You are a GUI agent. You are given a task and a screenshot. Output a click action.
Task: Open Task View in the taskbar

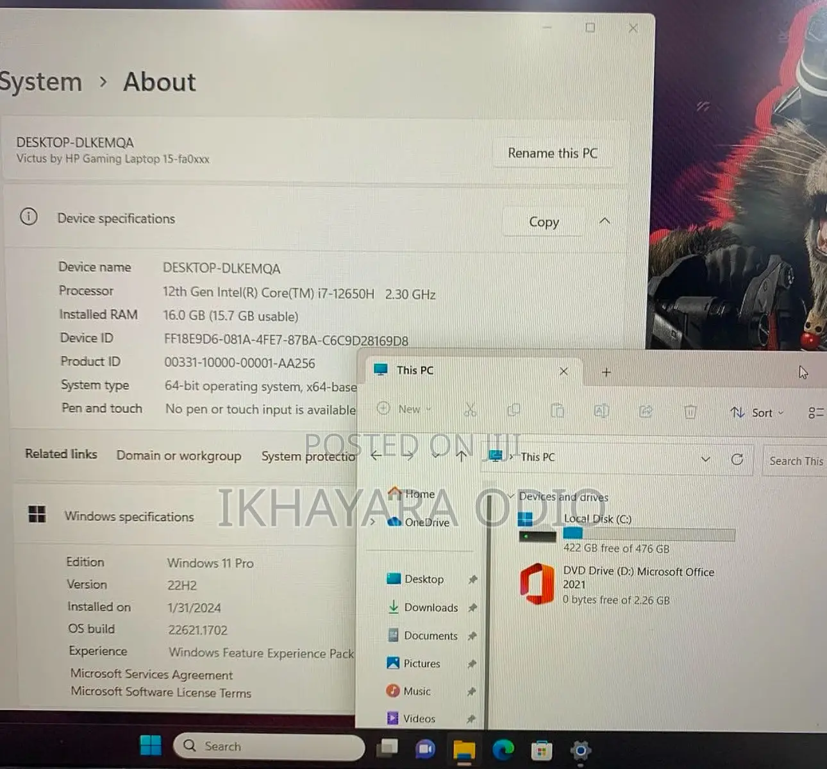pyautogui.click(x=387, y=747)
